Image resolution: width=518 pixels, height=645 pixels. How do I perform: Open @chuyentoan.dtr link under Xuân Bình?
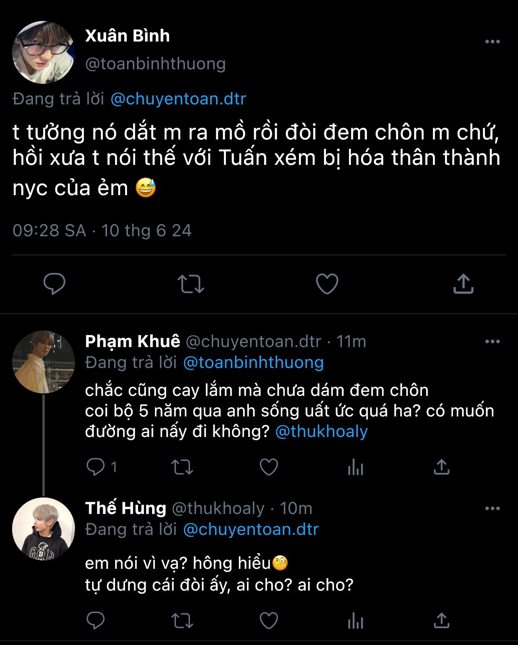[178, 99]
